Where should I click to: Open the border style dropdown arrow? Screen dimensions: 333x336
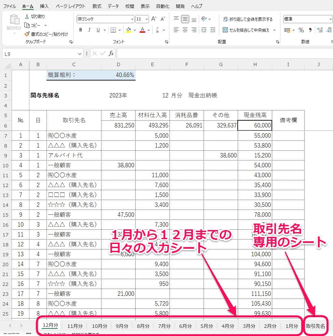(x=120, y=30)
